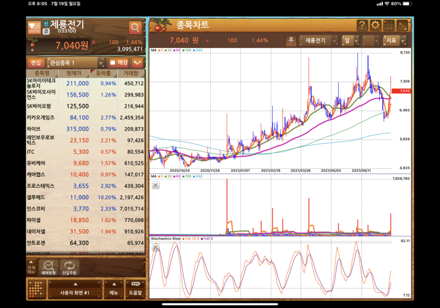The height and width of the screenshot is (308, 440).
Task: Open the stock search magnifier
Action: 135,27
